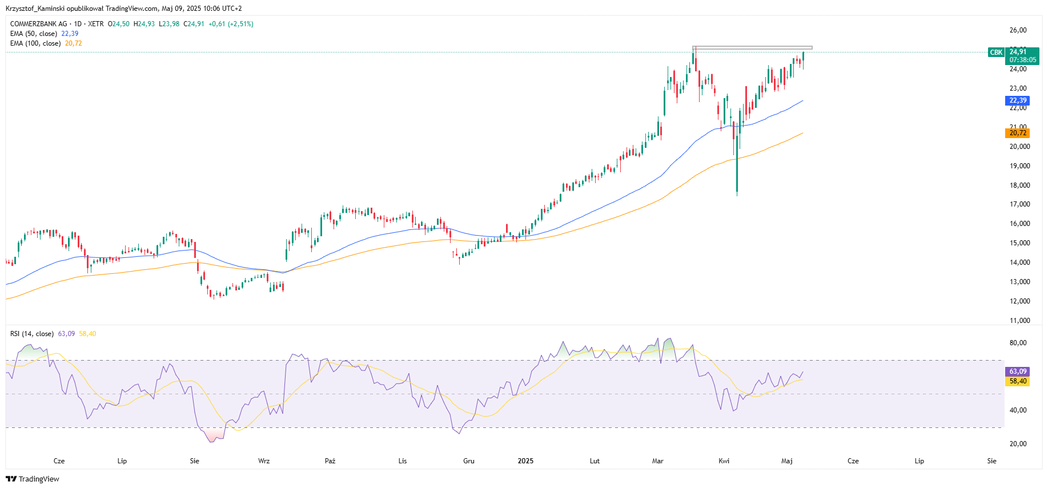Click the purple RSI value label 63,09 on axis

[x=1017, y=371]
